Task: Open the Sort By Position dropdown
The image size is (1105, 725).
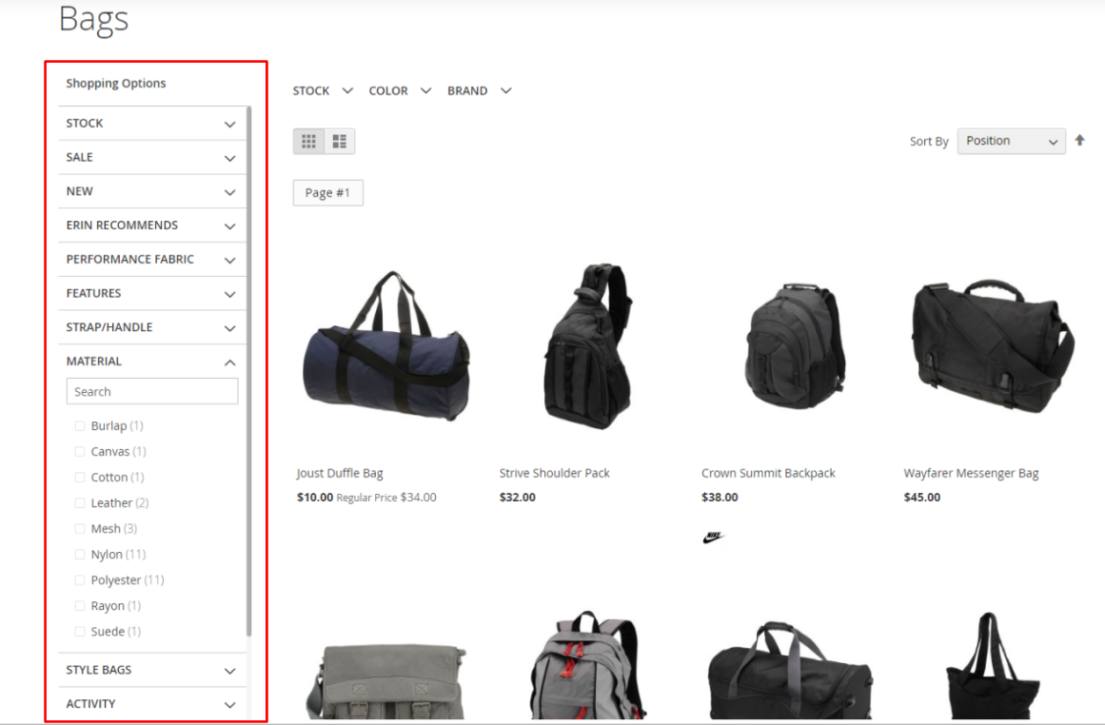Action: [x=1011, y=141]
